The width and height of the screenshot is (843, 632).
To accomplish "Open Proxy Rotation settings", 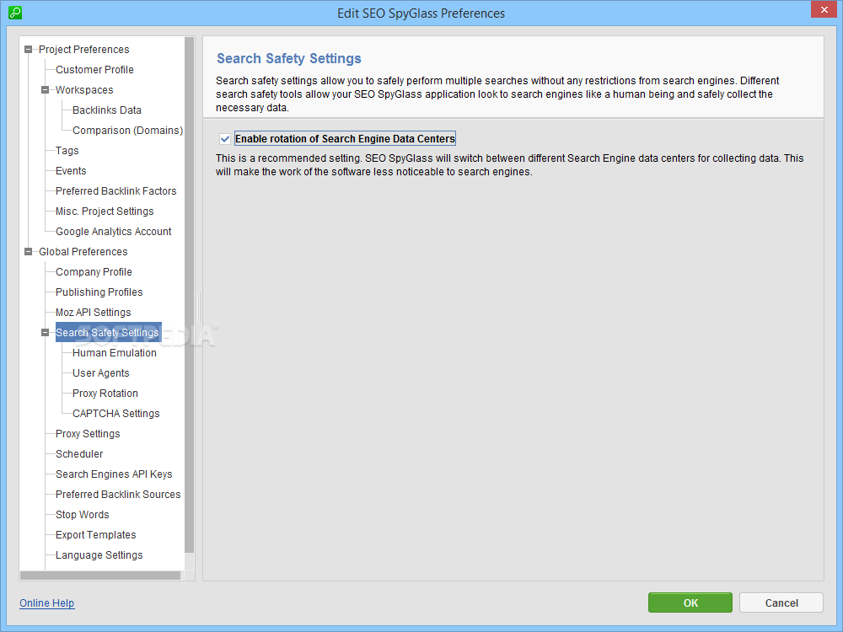I will (105, 394).
